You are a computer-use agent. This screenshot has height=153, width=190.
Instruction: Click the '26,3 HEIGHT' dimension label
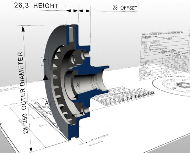pos(36,6)
